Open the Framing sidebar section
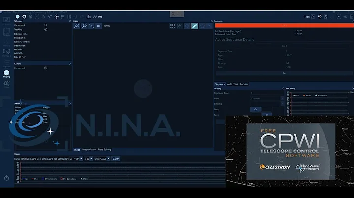 tap(6, 43)
